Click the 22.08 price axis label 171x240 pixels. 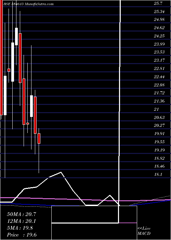pos(159,85)
